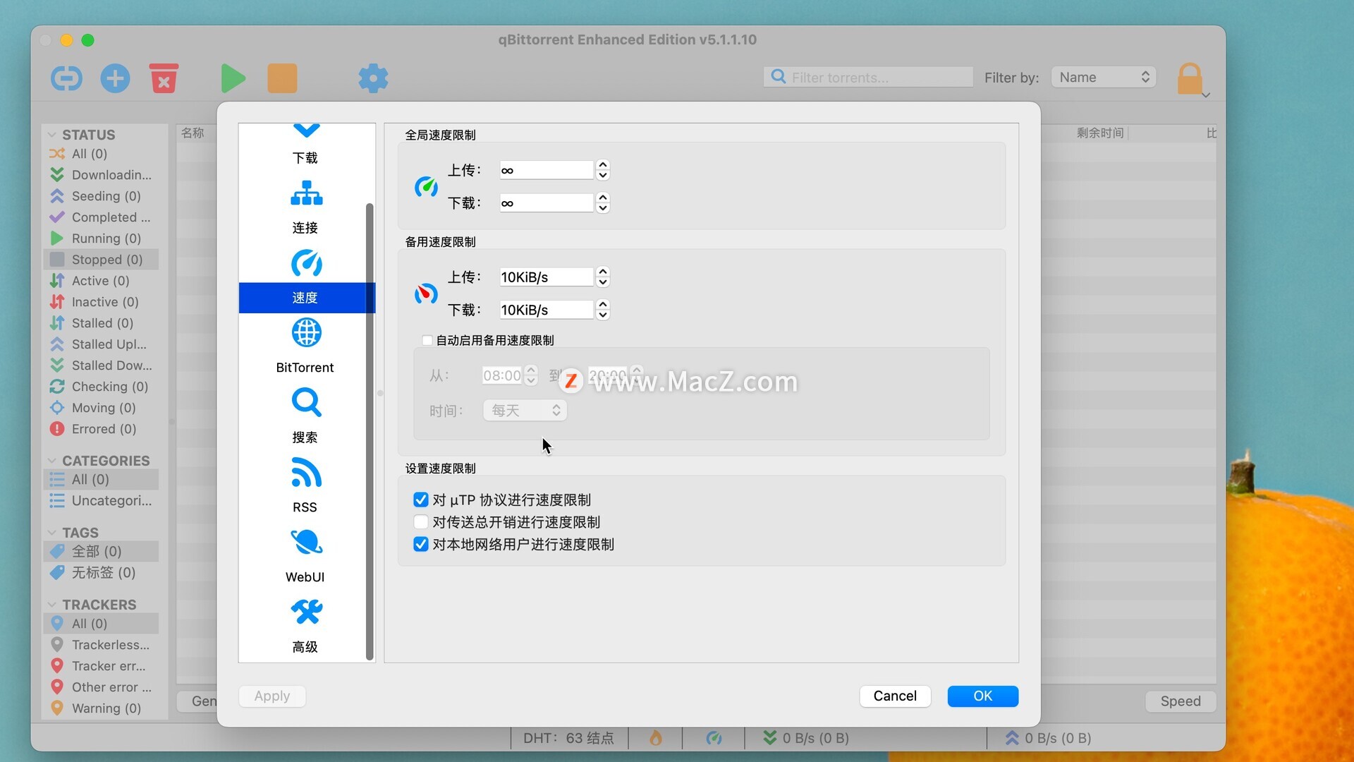Open the 每天 time dropdown
The image size is (1354, 762).
[x=525, y=410]
